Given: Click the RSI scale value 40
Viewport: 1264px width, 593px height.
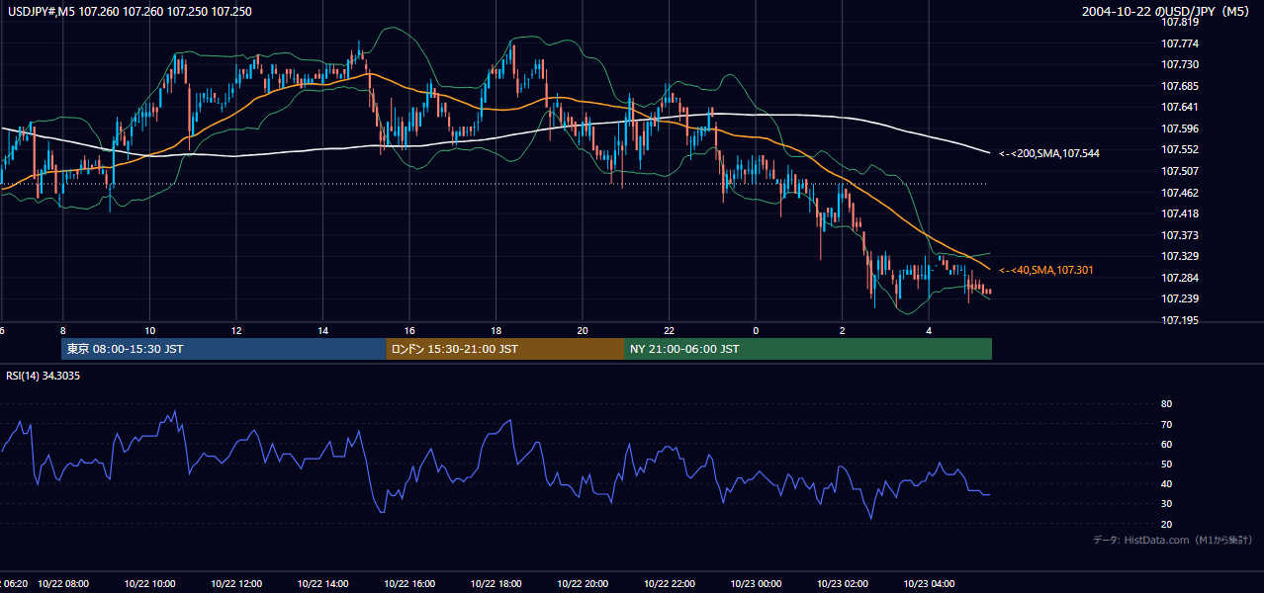Looking at the screenshot, I should 1167,484.
